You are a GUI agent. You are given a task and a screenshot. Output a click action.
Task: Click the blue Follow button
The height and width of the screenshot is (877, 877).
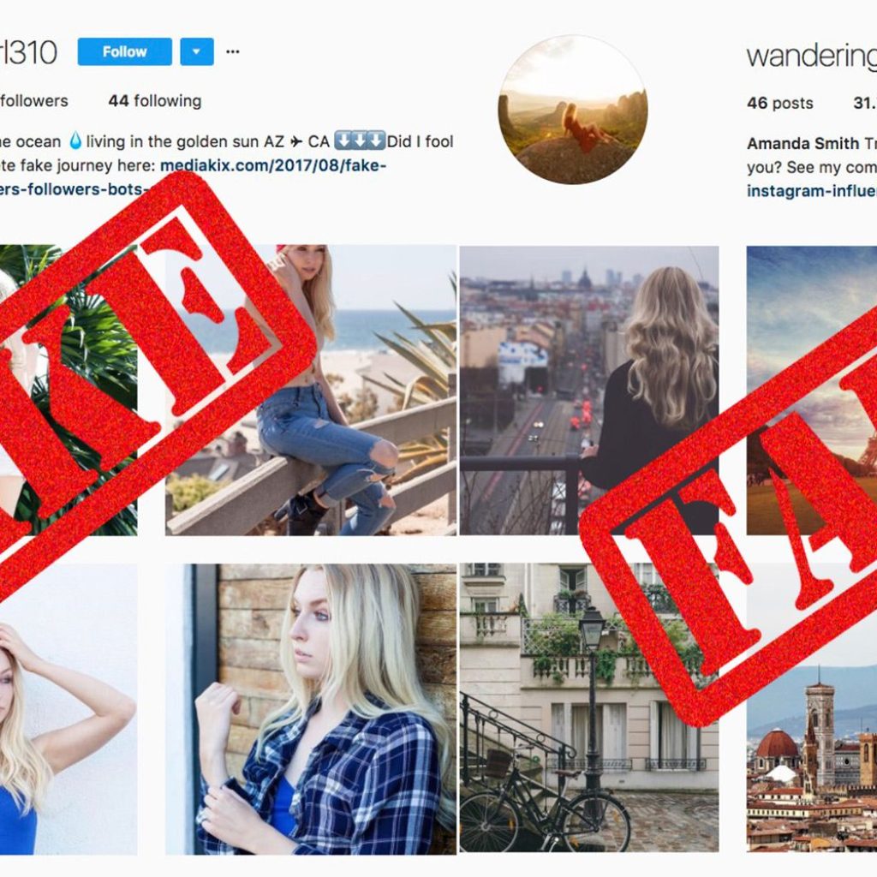(x=124, y=51)
